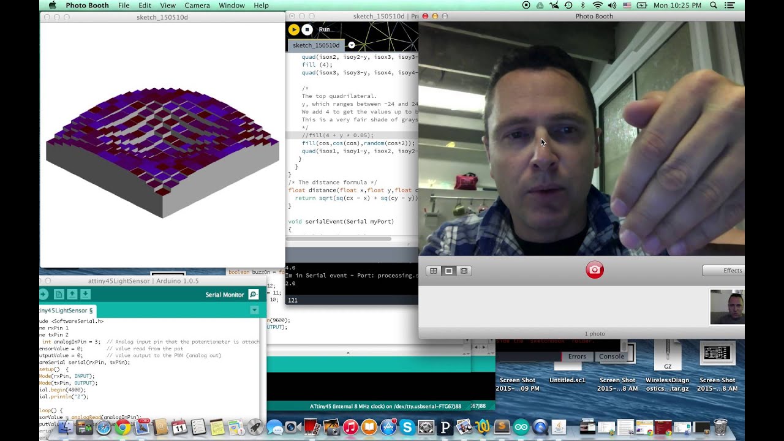Click the "void serialEvent(Serial myPort)" code line
Screen dimensions: 784x441
pos(341,221)
